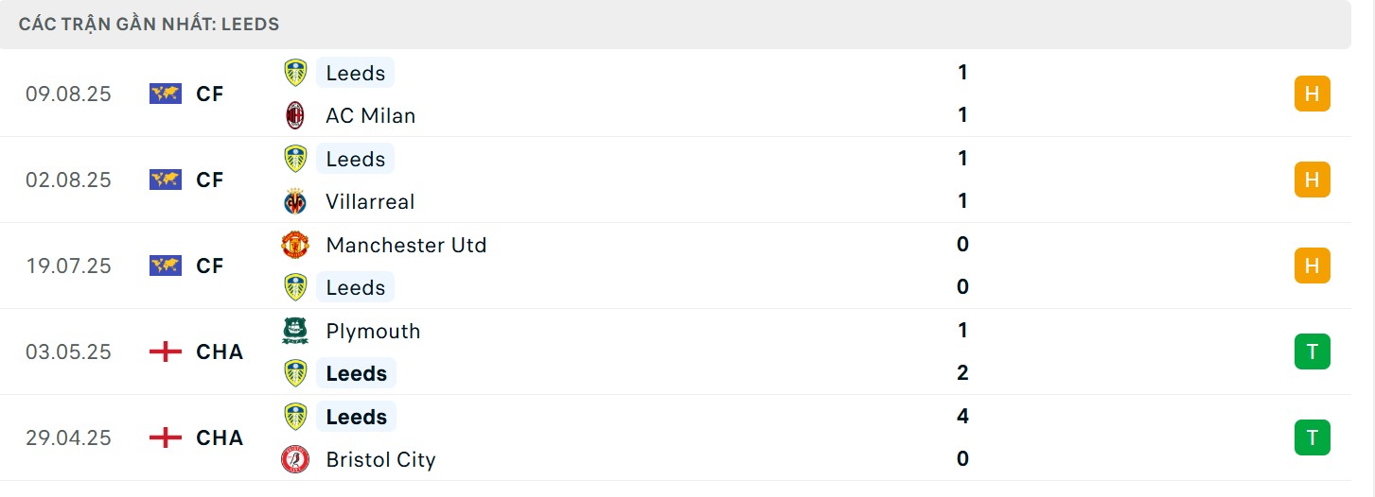This screenshot has width=1375, height=497.
Task: Click CF competition label on 19.07.25 row
Action: (x=210, y=266)
